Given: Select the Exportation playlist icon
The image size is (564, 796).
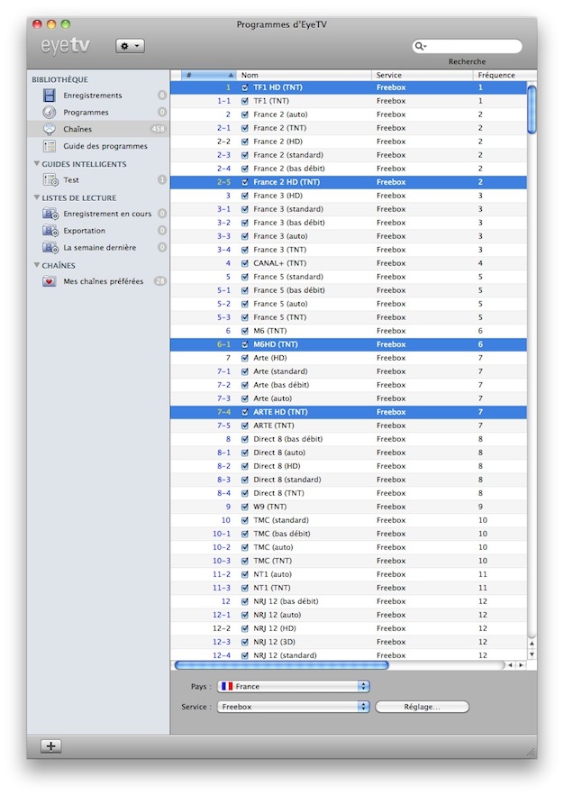Looking at the screenshot, I should click(x=50, y=231).
